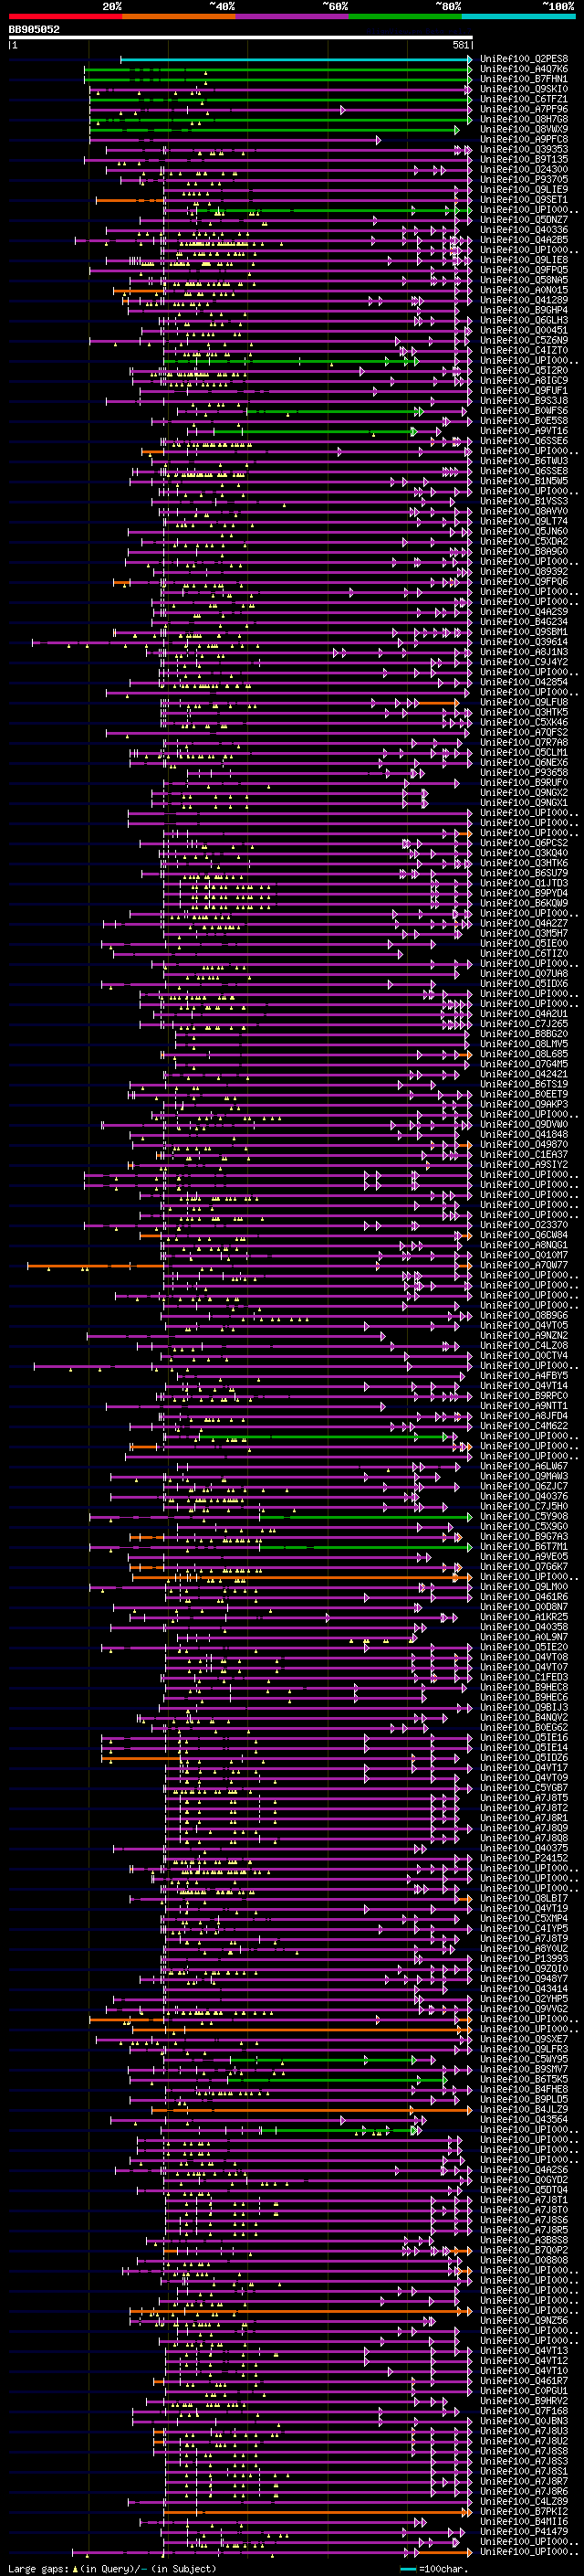This screenshot has height=2576, width=584.
Task: Choose hit UniRef100_Q5I2R0
Action: tap(524, 370)
